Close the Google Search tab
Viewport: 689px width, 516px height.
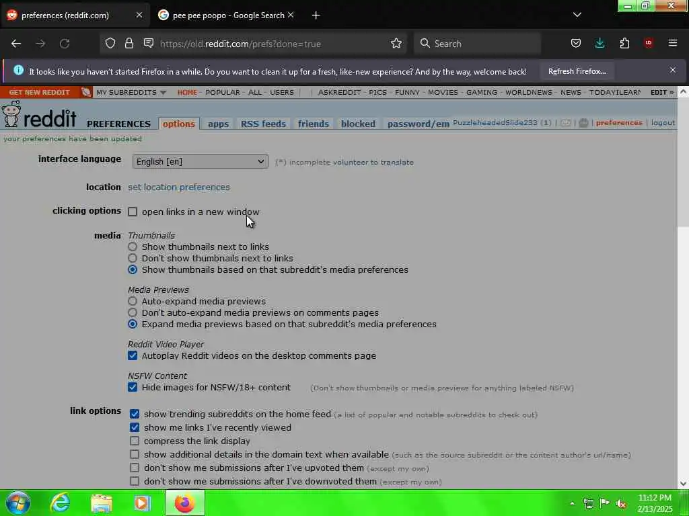click(x=291, y=15)
